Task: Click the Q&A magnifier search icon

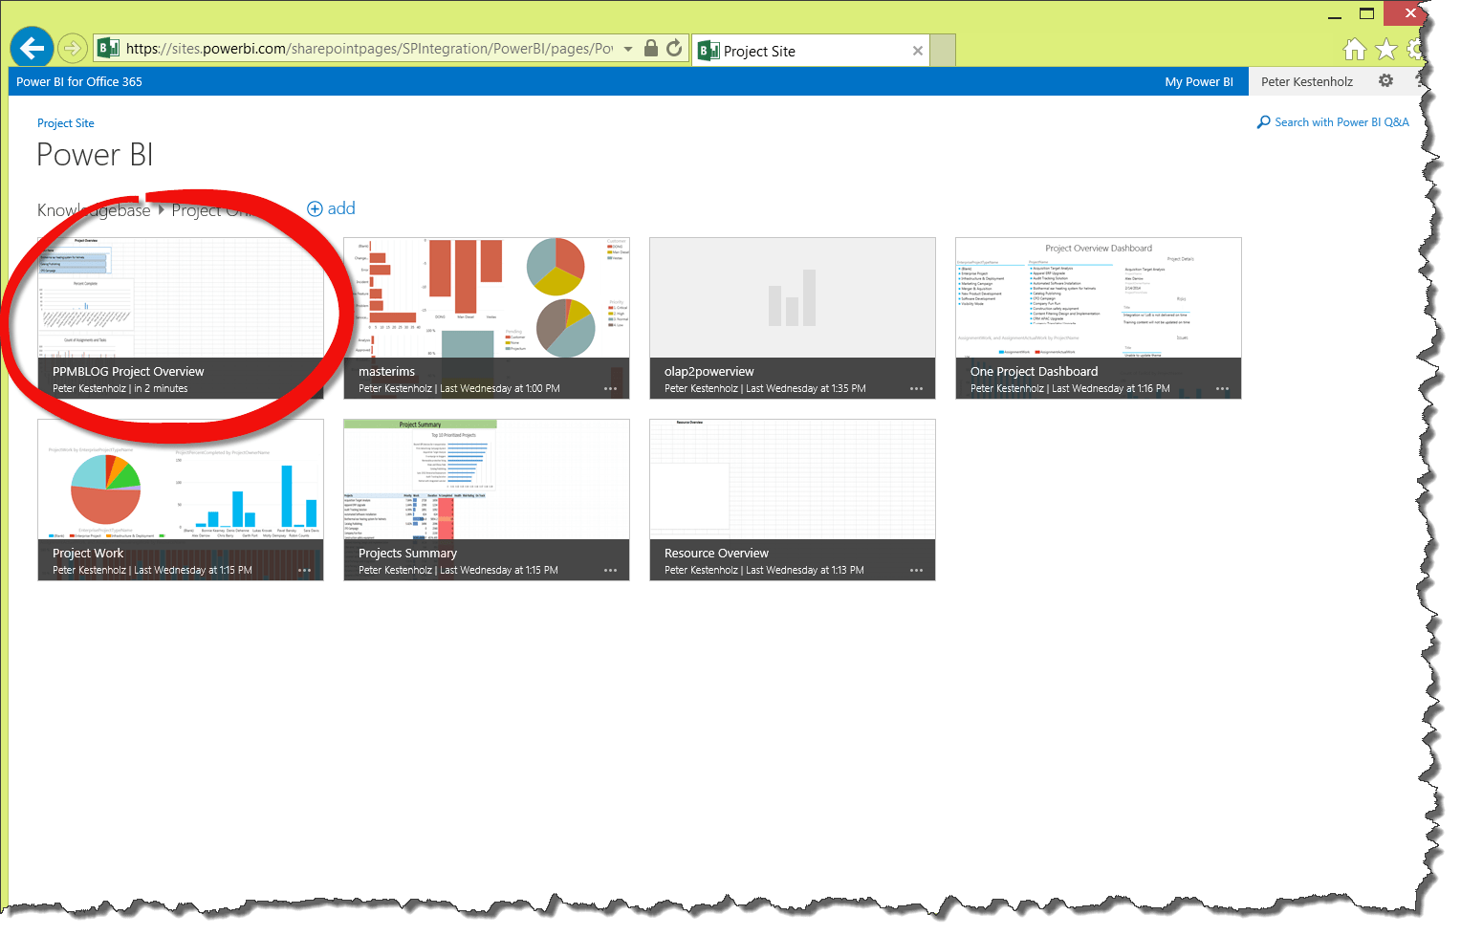Action: click(x=1263, y=122)
